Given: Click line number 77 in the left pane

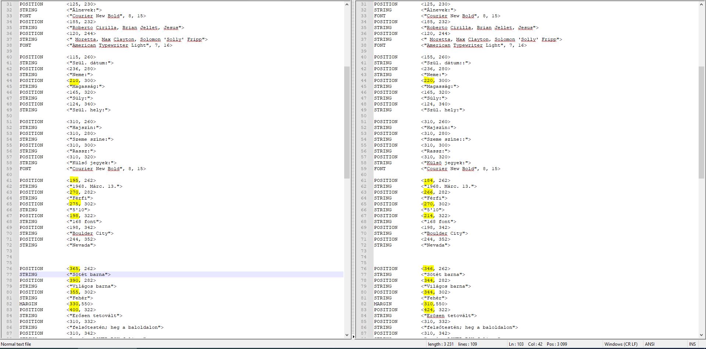Looking at the screenshot, I should point(9,274).
